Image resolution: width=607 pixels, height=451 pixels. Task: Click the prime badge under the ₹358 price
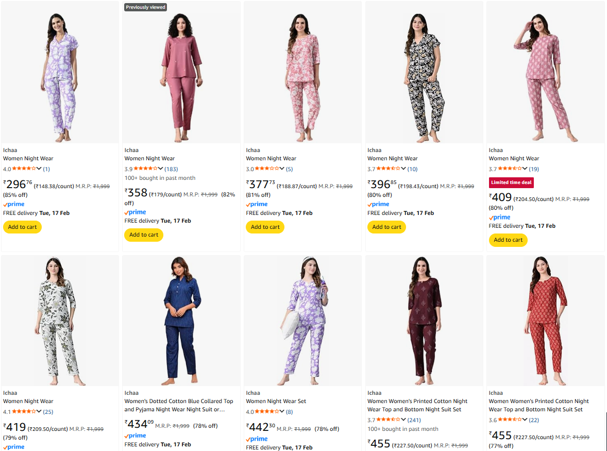point(135,212)
